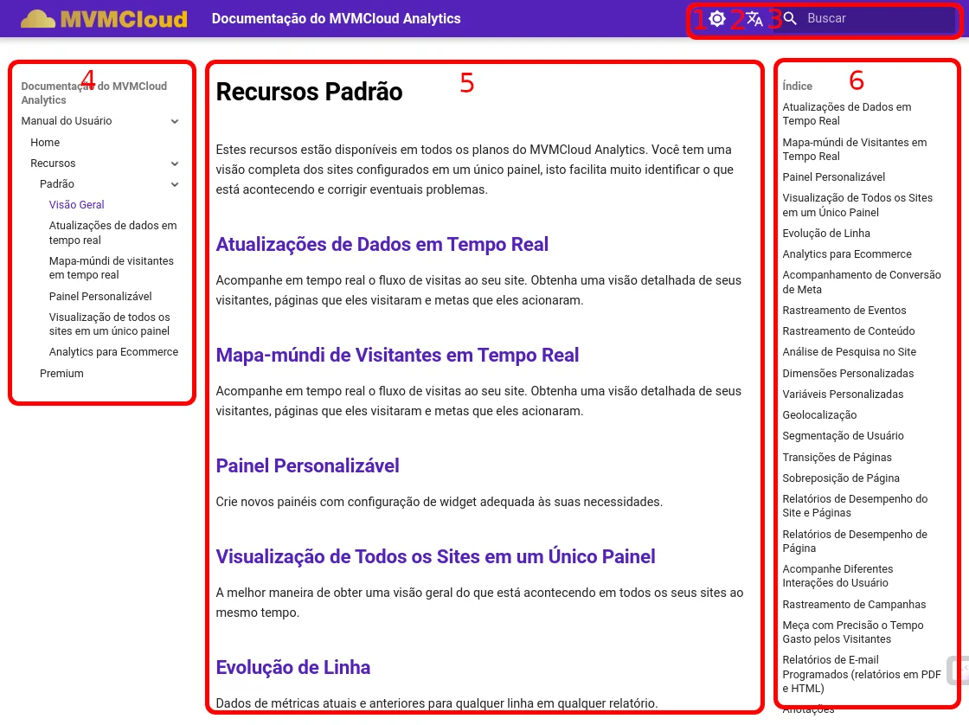Toggle the light/dark theme icon

(717, 18)
